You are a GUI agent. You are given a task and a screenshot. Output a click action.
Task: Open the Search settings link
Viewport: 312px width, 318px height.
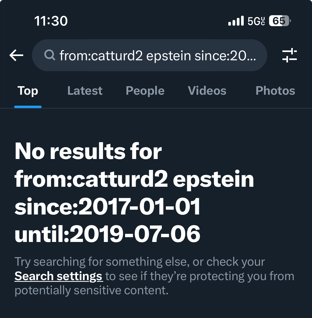click(x=59, y=276)
